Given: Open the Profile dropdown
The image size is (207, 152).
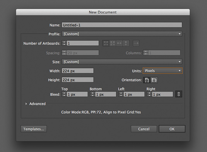Looking at the screenshot, I should [122, 34].
